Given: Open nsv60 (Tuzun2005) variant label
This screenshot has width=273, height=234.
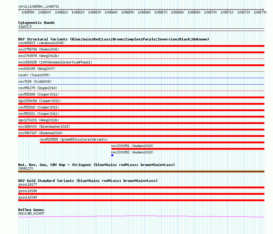Looking at the screenshot, I should [x=34, y=75].
